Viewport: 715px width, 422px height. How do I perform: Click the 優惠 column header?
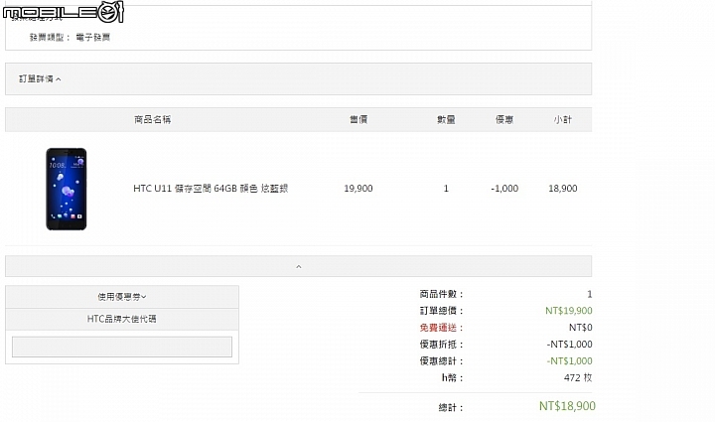coord(504,119)
